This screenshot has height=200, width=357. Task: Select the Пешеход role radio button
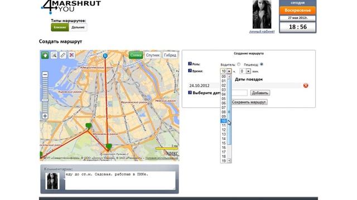262,64
